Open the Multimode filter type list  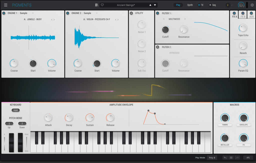(174, 19)
